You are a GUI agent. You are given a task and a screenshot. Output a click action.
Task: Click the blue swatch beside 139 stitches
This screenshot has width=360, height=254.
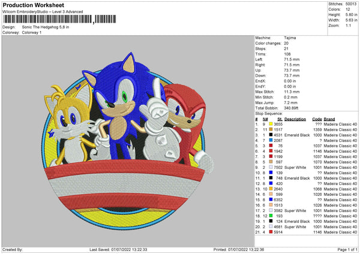tap(271, 173)
